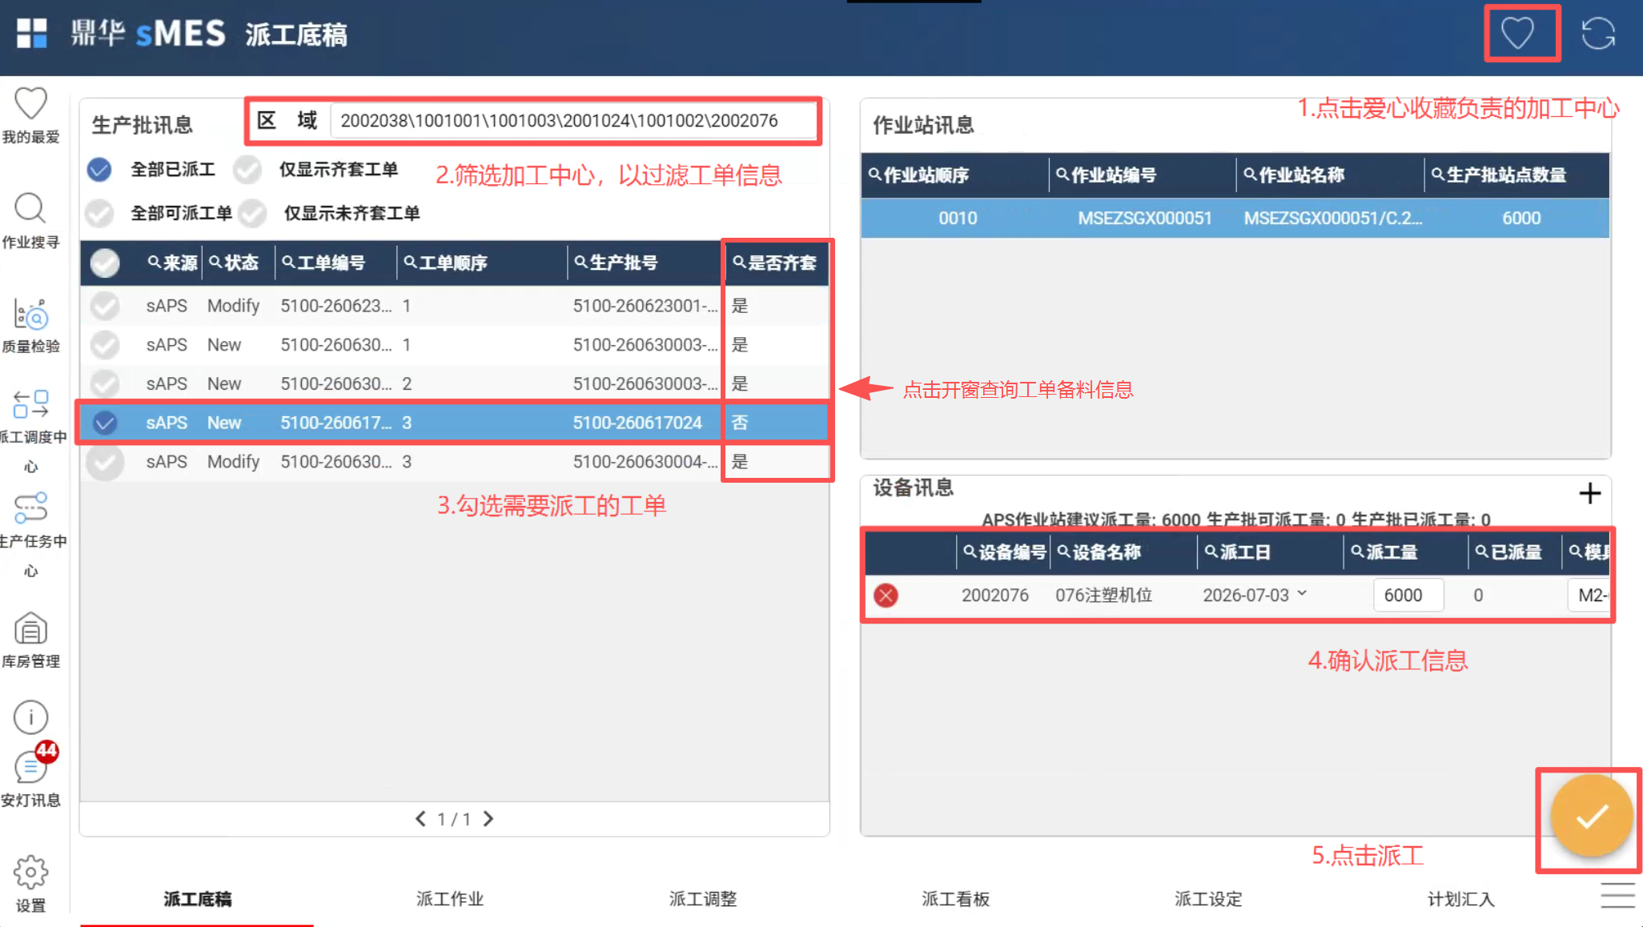
Task: Switch to the 计划汇入 tab
Action: (x=1461, y=898)
